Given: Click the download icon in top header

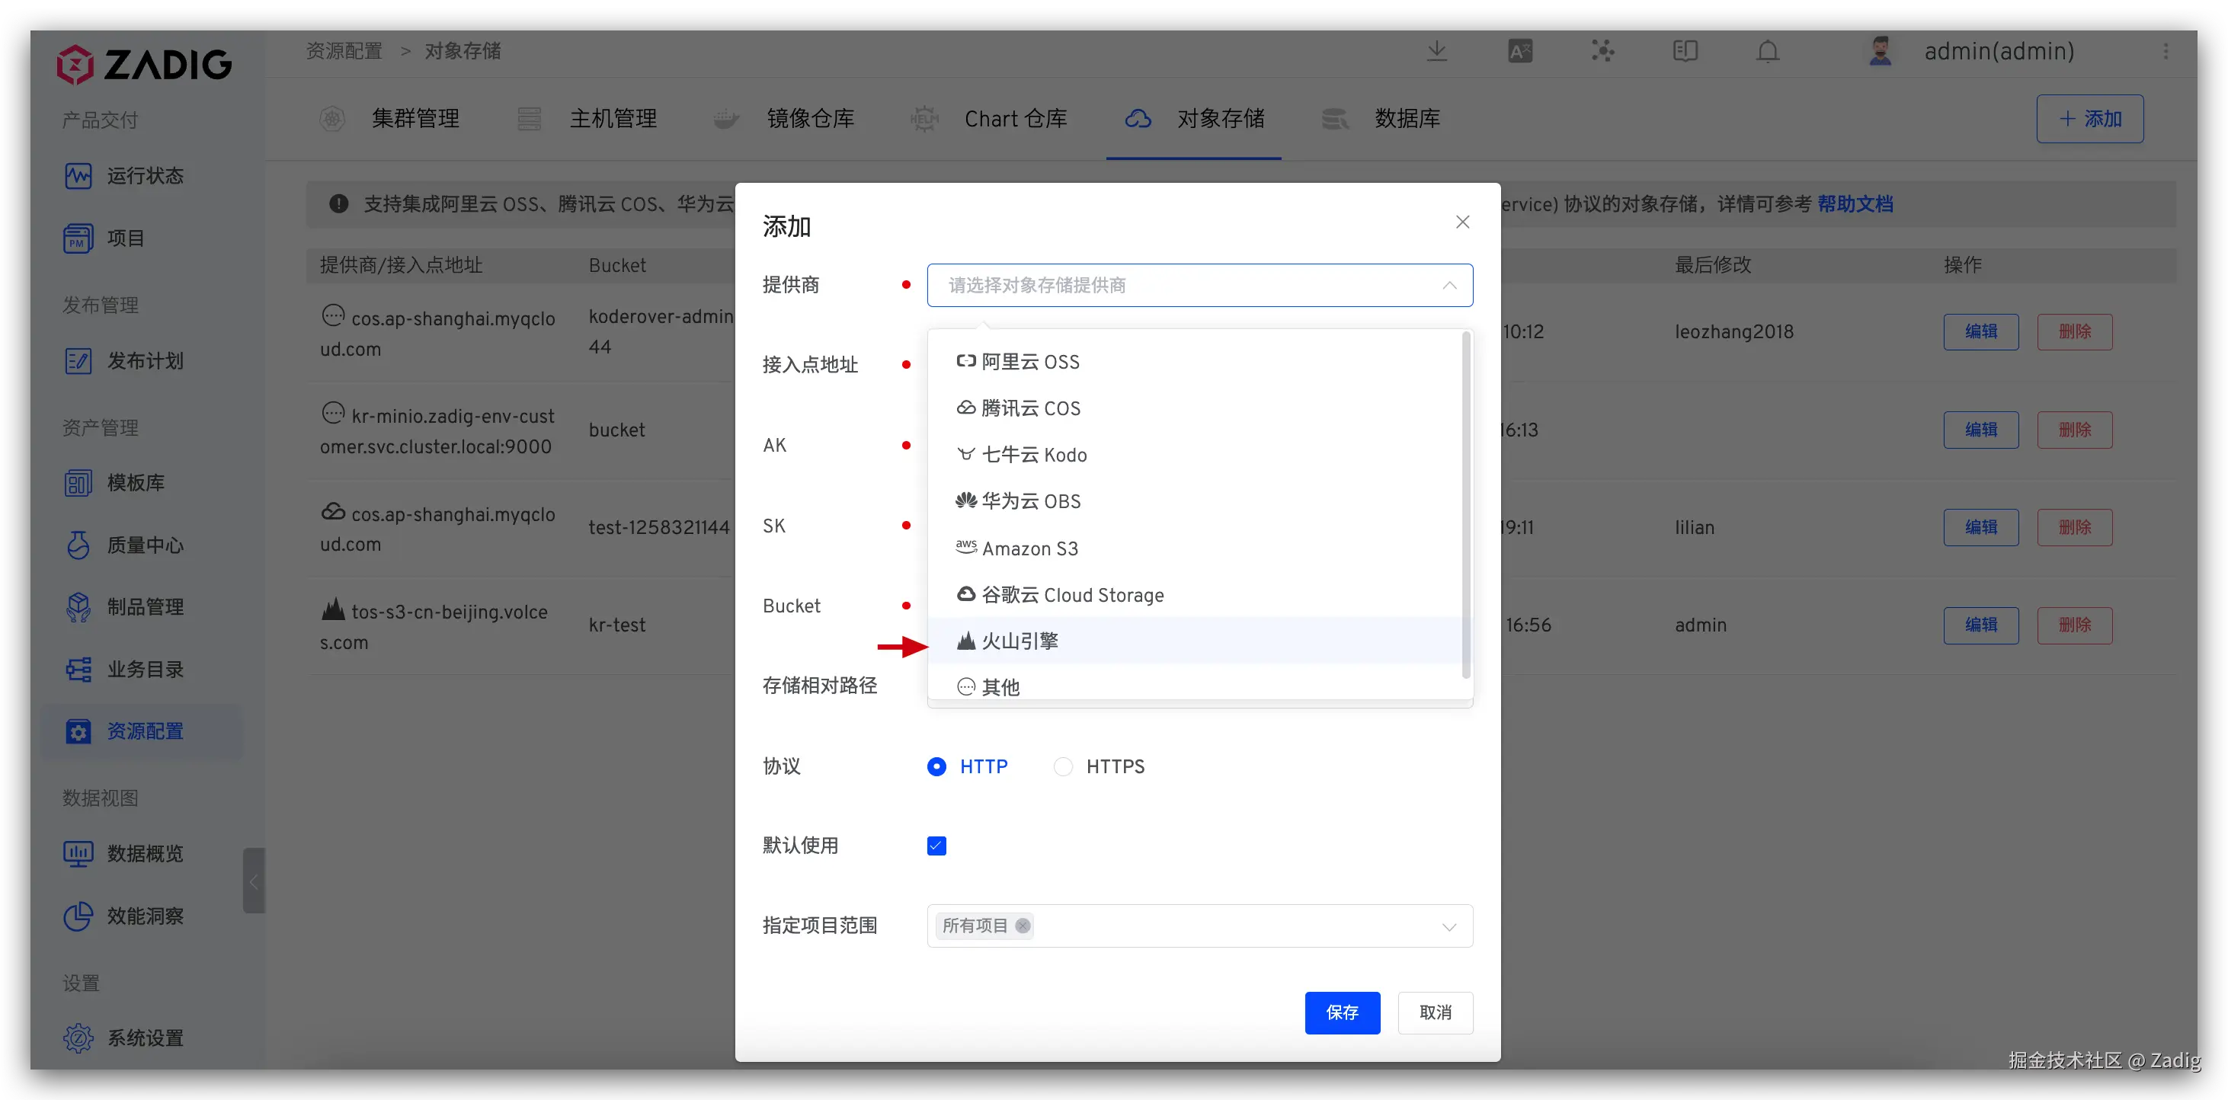Looking at the screenshot, I should (1436, 51).
